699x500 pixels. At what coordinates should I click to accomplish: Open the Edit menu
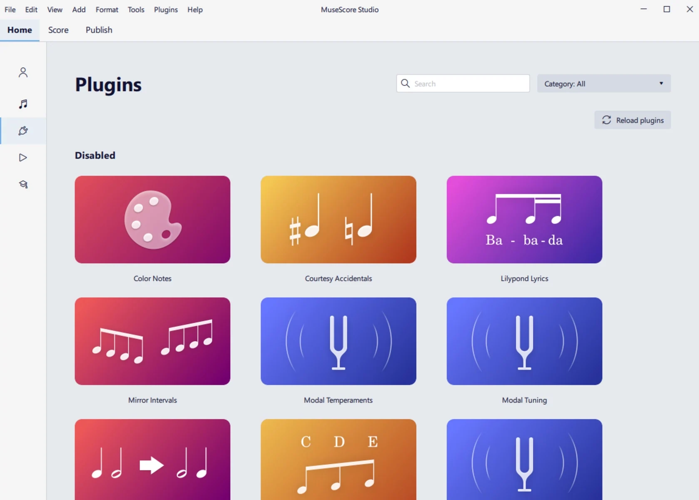[31, 10]
